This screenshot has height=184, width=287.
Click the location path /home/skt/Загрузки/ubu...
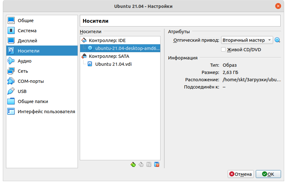coord(252,80)
